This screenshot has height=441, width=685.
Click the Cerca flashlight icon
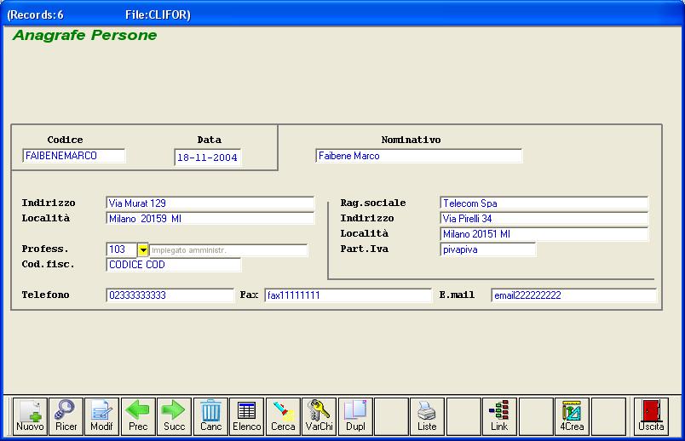pos(283,415)
